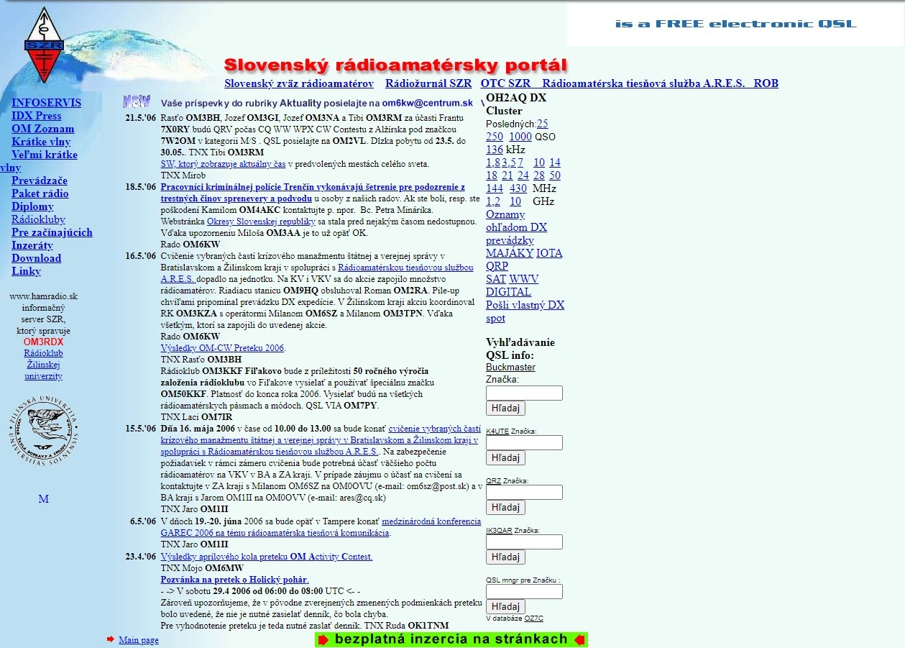The height and width of the screenshot is (648, 905).
Task: Click Hľadaj under the IK3QAR field
Action: click(505, 557)
